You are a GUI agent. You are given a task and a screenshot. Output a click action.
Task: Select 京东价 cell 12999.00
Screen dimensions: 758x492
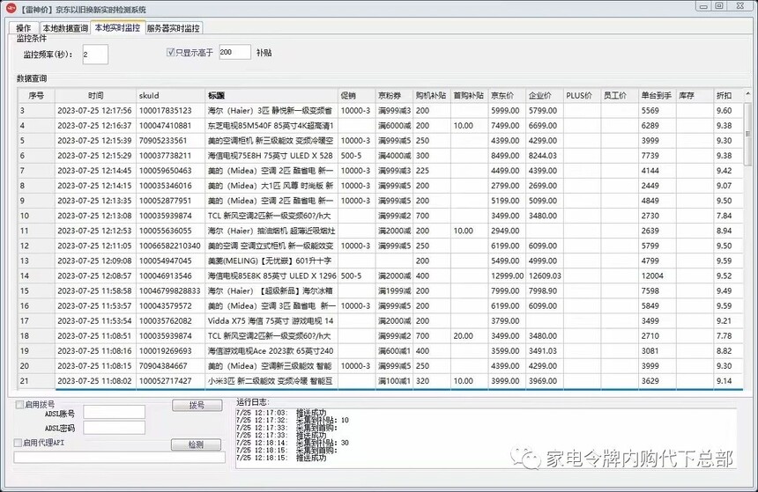[x=507, y=275]
